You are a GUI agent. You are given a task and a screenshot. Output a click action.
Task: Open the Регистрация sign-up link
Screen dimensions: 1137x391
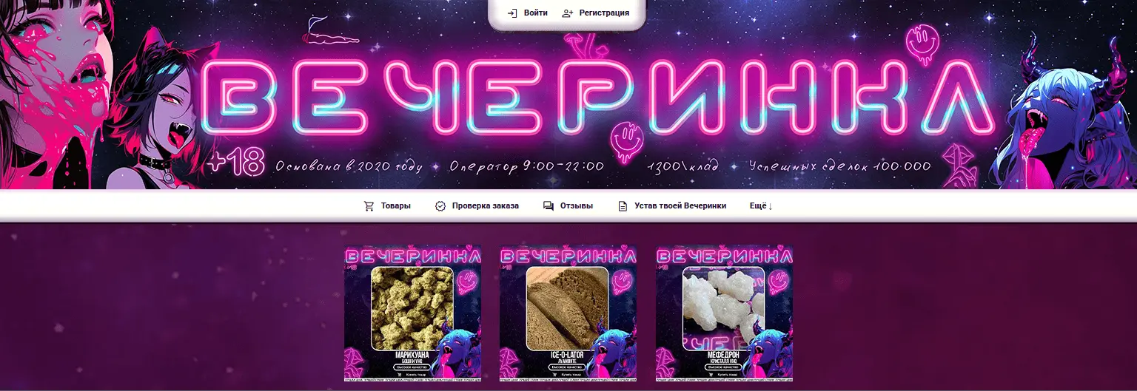point(604,13)
